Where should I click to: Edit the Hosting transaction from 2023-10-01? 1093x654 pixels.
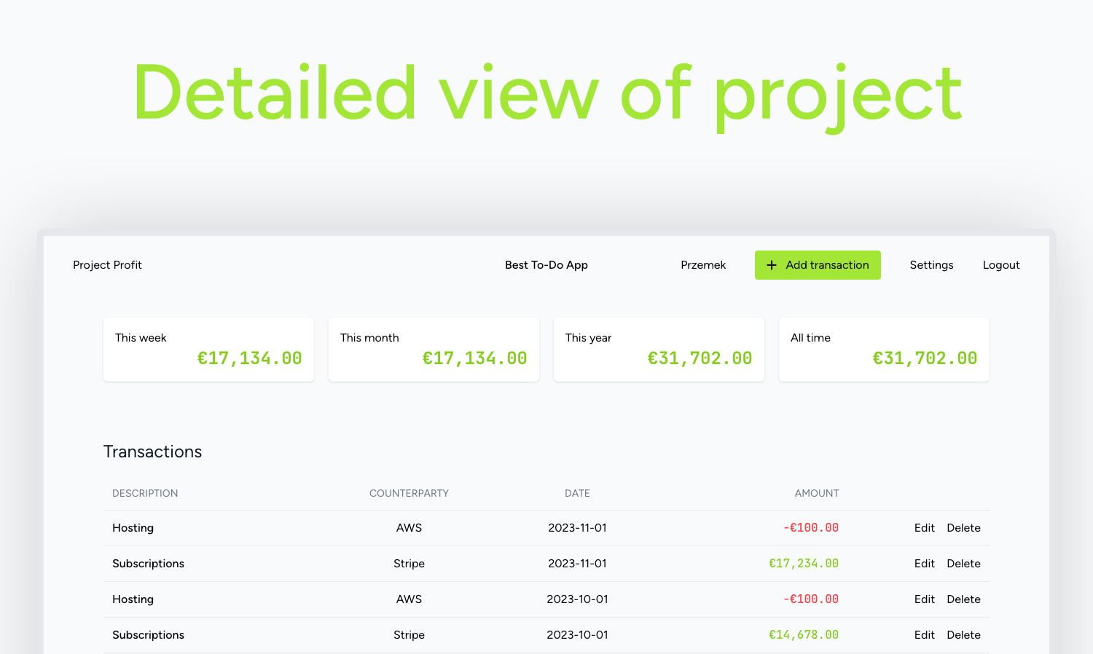(924, 599)
